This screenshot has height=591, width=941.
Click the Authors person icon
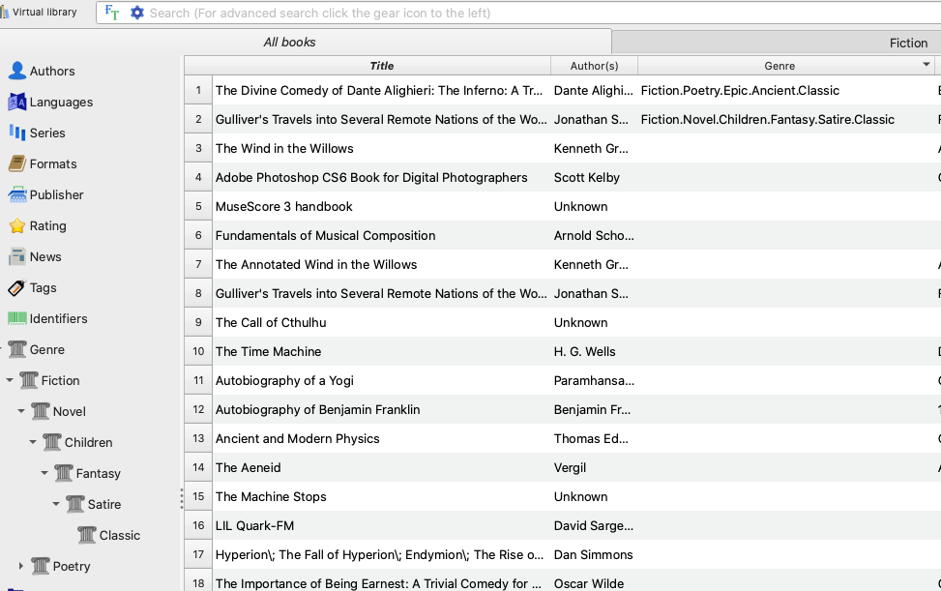pos(16,71)
